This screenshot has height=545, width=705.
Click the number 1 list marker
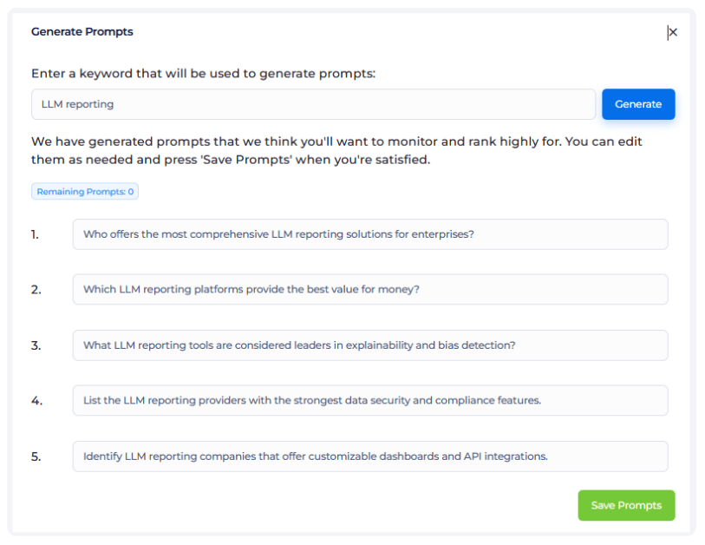(x=36, y=234)
